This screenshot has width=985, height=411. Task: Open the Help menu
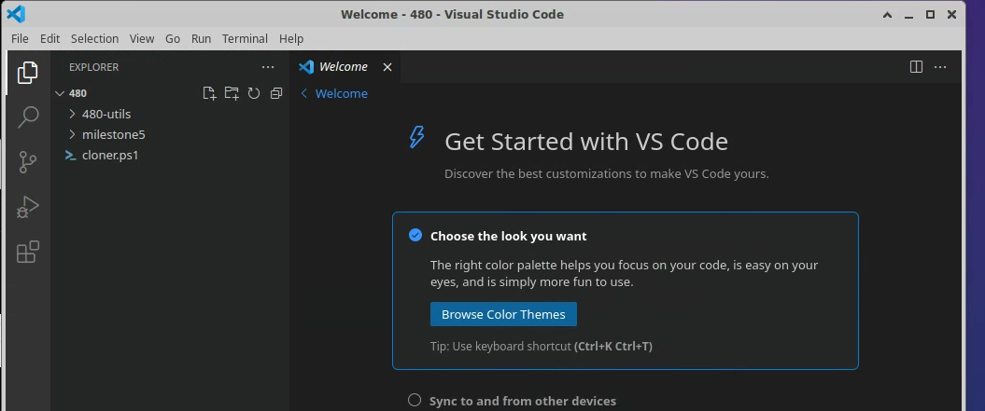coord(291,38)
